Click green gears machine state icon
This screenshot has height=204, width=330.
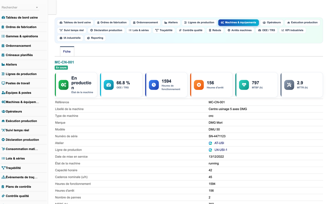64,85
